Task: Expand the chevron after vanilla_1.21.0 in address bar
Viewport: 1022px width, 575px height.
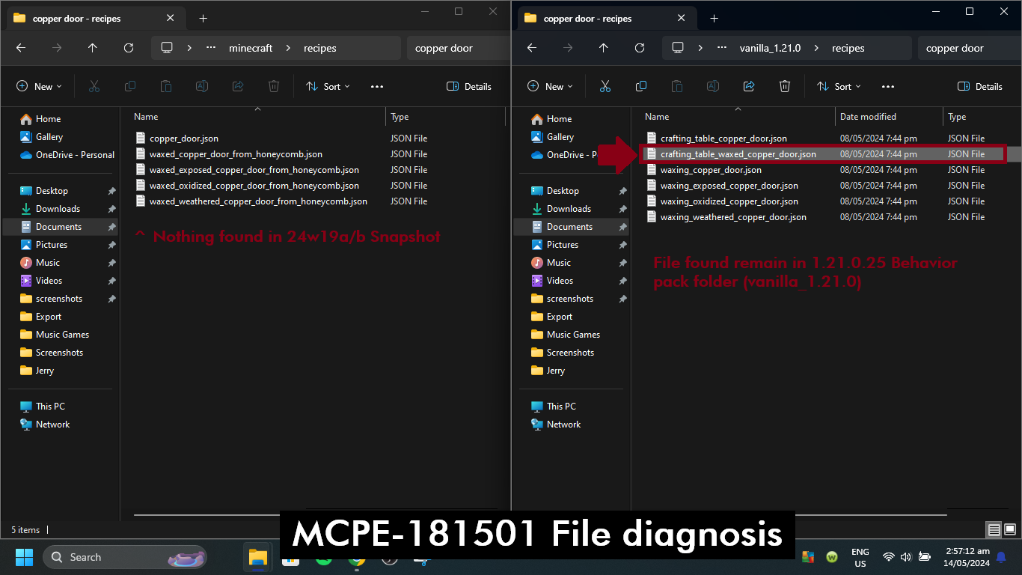Action: (x=816, y=48)
